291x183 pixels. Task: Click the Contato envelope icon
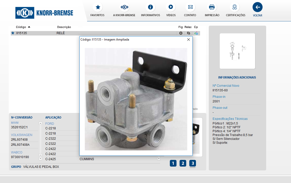point(190,7)
